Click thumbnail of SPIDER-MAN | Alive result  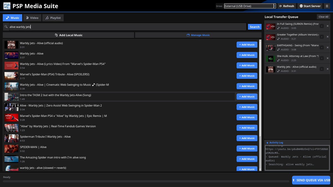coord(11,149)
